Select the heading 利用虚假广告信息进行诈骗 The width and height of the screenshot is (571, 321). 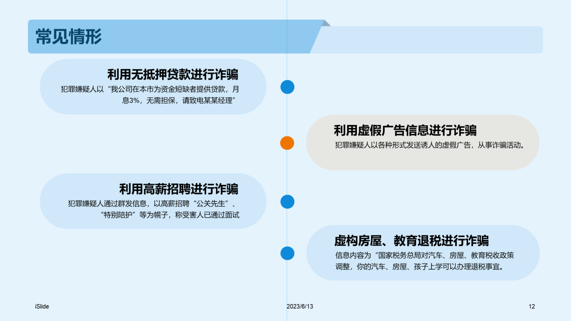click(406, 130)
